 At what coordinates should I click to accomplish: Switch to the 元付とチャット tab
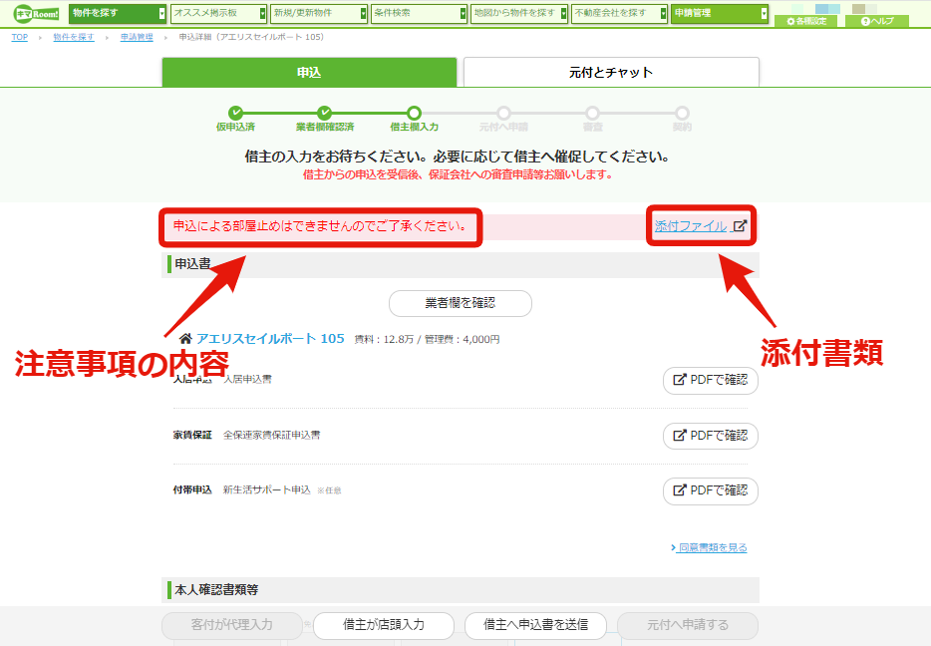pos(611,73)
